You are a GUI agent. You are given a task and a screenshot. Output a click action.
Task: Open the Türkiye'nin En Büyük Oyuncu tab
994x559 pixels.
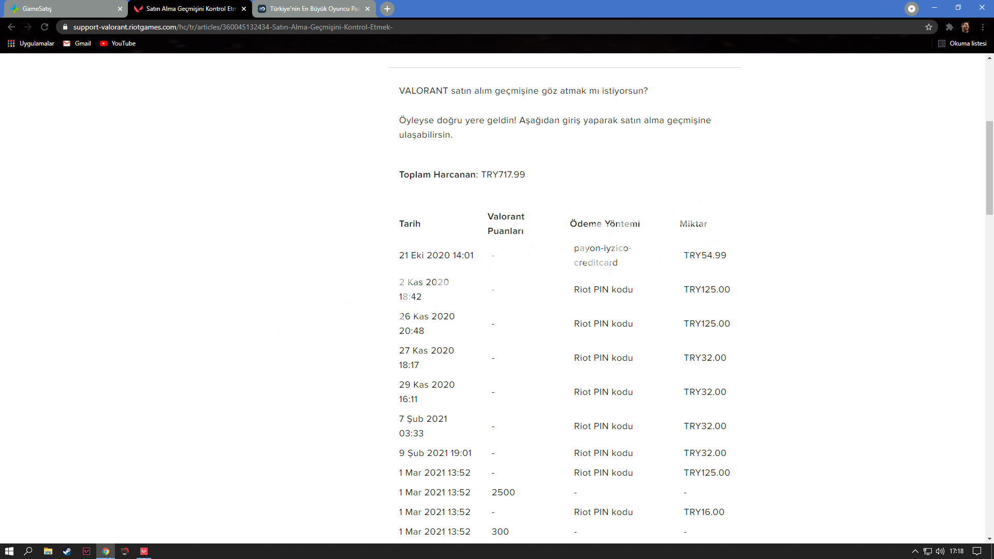(314, 9)
